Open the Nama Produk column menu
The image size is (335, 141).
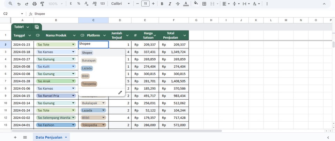(x=74, y=35)
